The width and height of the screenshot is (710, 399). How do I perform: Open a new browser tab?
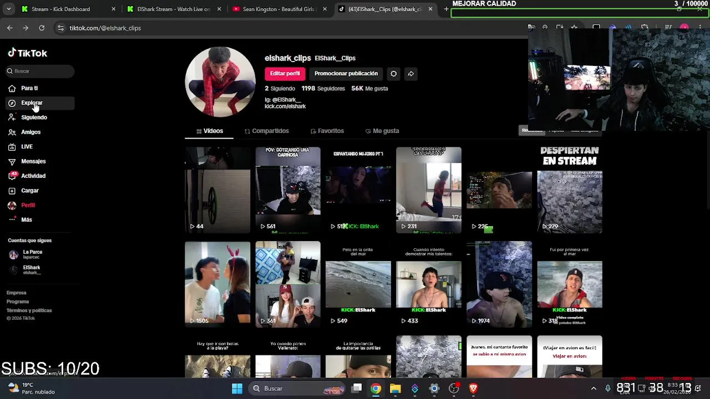(x=446, y=9)
